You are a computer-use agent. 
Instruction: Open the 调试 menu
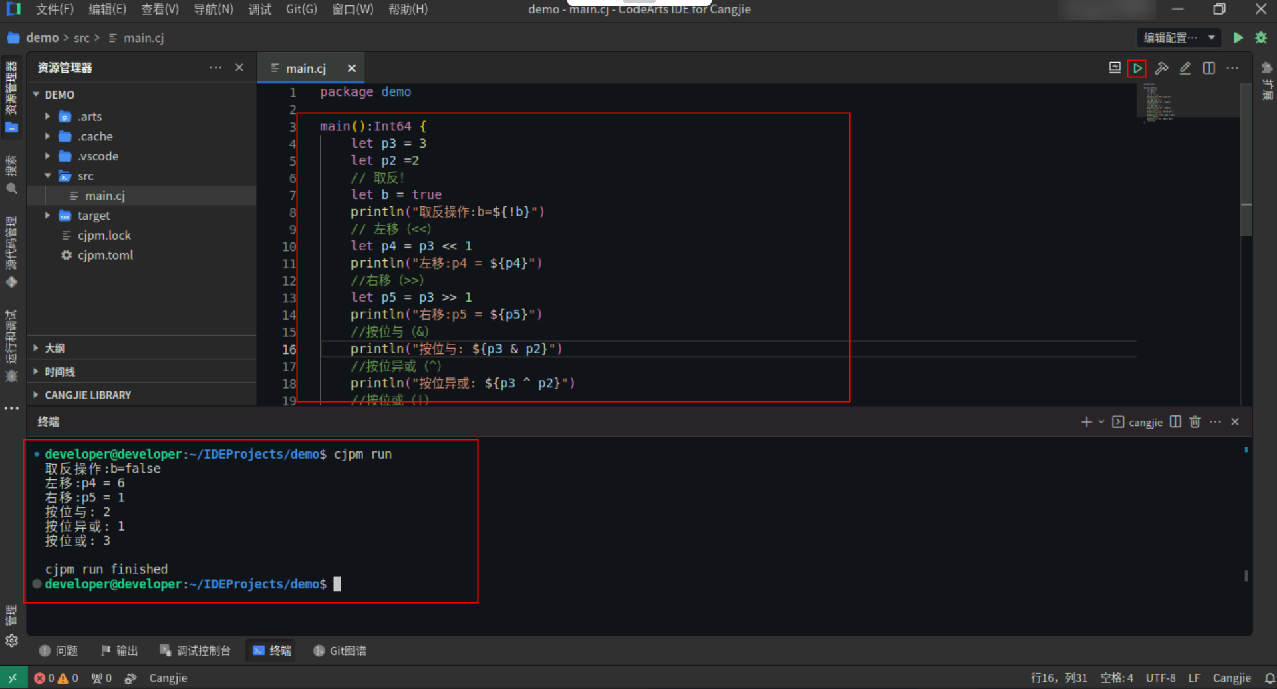259,9
